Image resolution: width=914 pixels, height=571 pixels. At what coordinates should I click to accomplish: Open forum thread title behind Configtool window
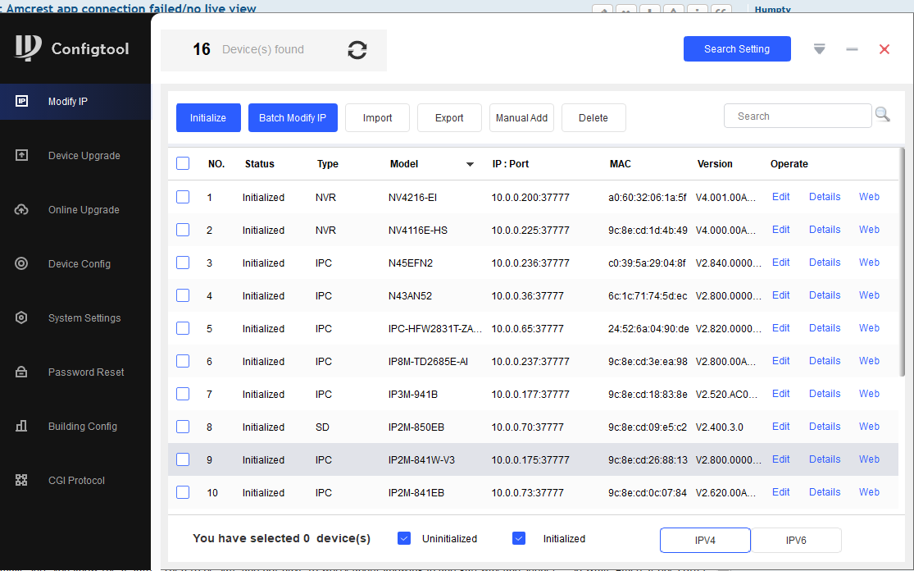131,8
